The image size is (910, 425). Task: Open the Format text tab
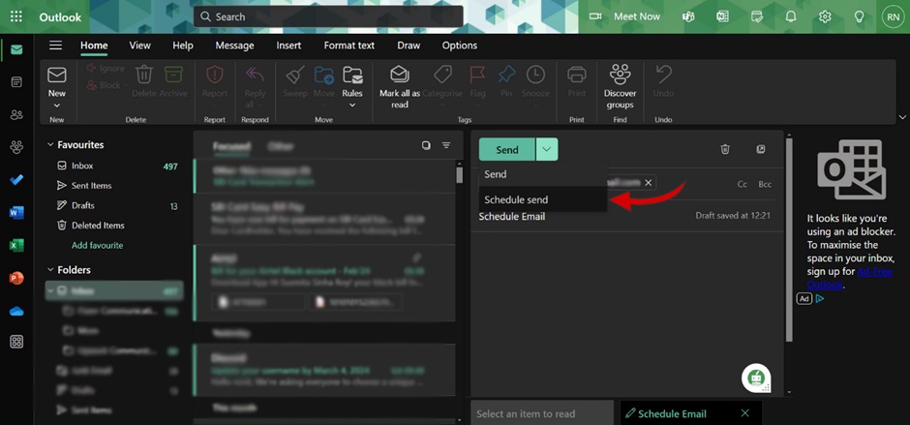pyautogui.click(x=349, y=46)
